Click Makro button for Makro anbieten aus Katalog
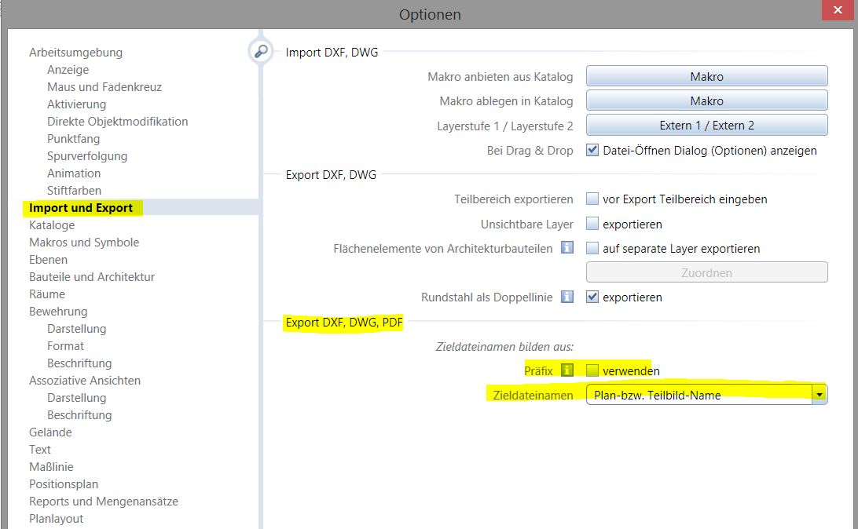This screenshot has width=858, height=529. (x=706, y=77)
